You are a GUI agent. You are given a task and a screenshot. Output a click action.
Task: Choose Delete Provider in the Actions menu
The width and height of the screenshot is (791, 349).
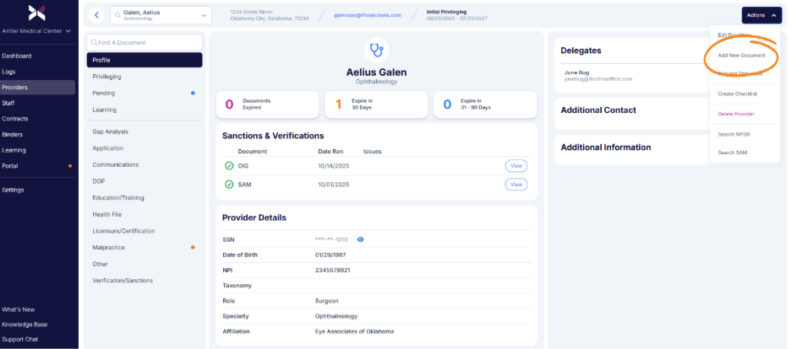click(x=735, y=113)
